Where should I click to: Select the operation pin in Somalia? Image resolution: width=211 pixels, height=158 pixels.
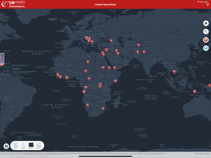coord(115,81)
